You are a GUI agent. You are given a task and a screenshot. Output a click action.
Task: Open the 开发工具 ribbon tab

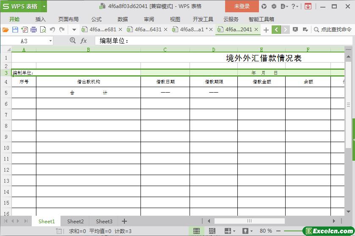[x=203, y=19]
